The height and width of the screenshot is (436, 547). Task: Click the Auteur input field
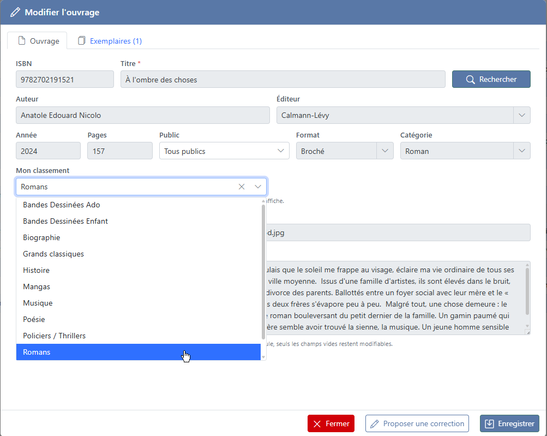[x=143, y=115]
